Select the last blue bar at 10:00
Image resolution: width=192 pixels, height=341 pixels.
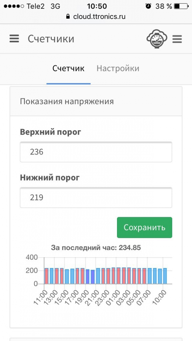tap(165, 276)
